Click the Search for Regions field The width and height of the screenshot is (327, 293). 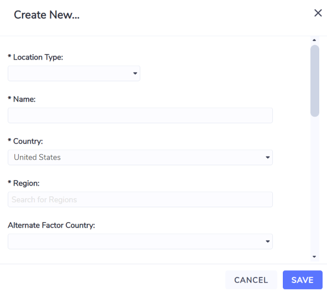tap(140, 200)
